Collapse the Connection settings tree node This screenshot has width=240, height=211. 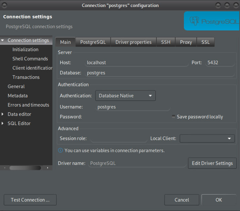pyautogui.click(x=2, y=40)
